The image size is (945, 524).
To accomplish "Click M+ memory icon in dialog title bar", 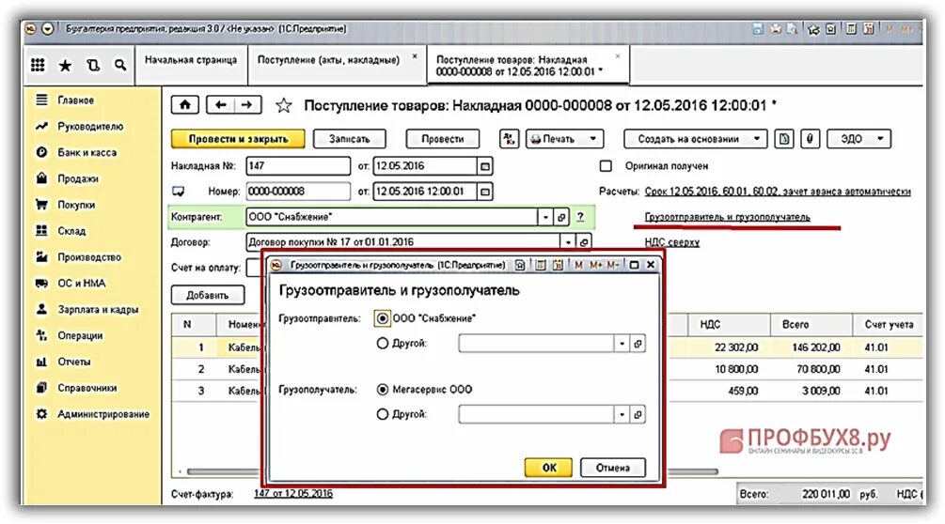I will [x=595, y=265].
